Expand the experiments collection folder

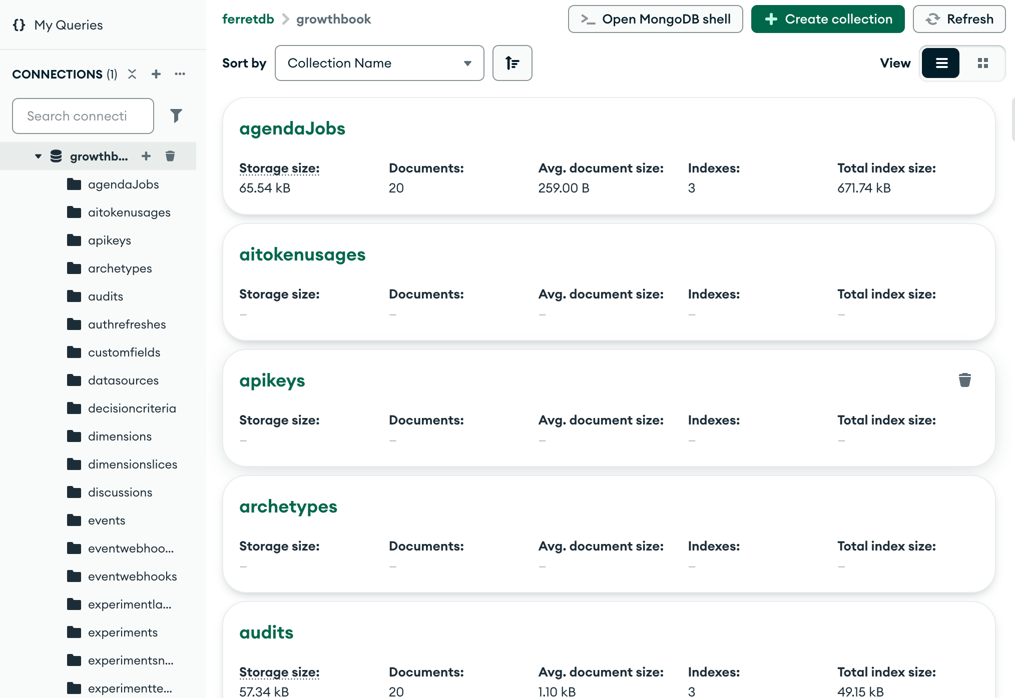pyautogui.click(x=123, y=632)
